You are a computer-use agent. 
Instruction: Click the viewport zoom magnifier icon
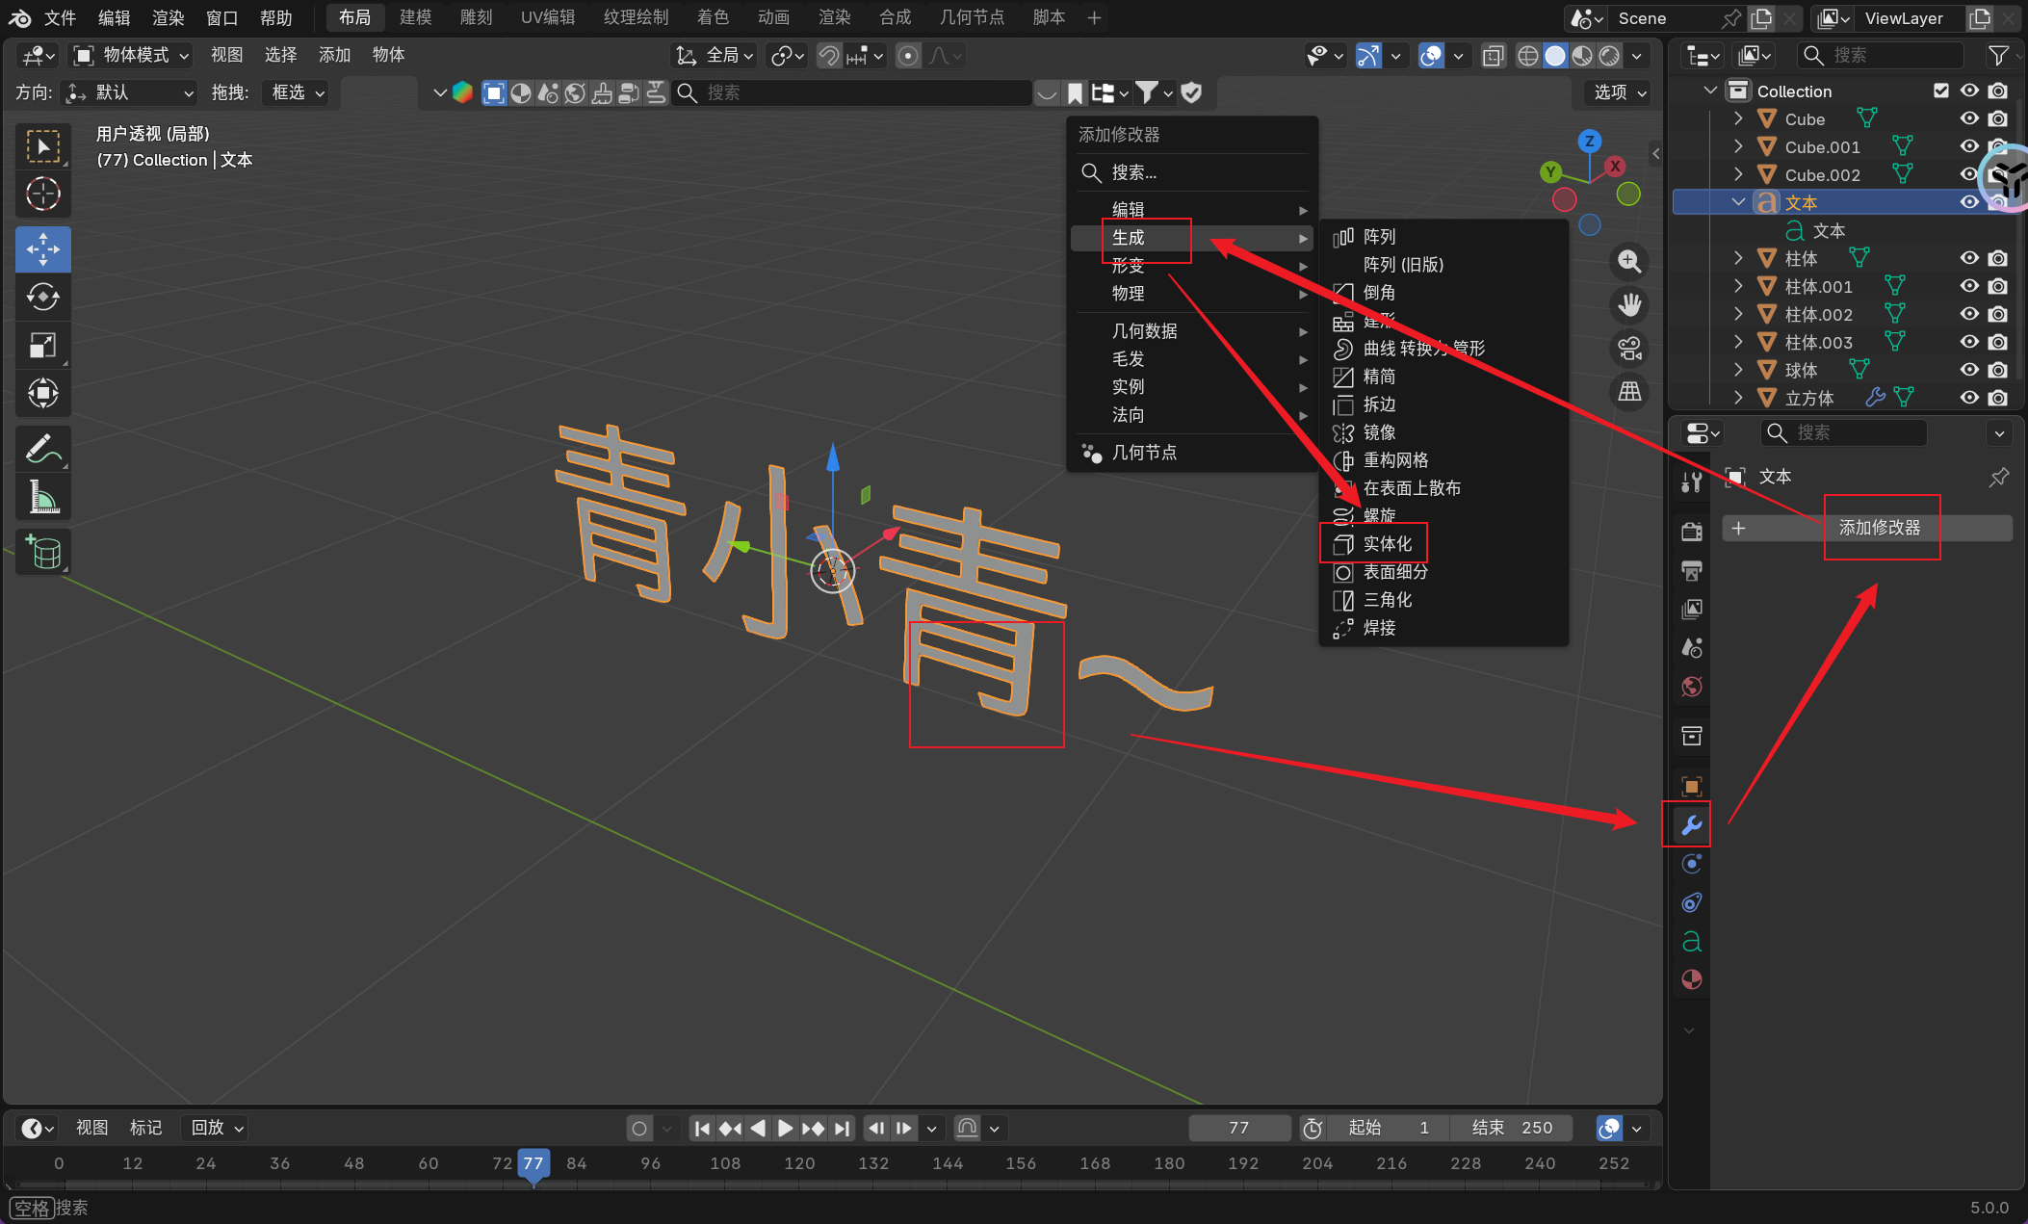1629,261
